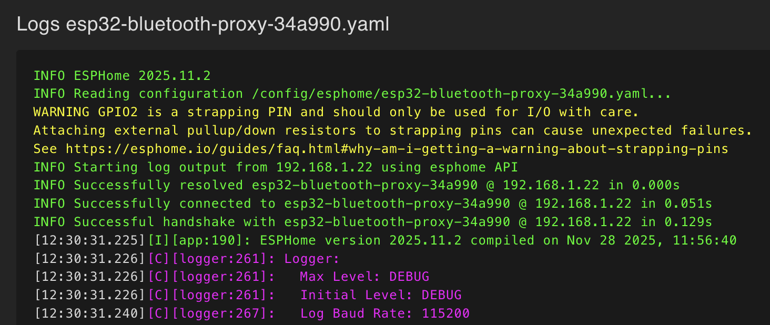Click the "[12:30:31.240]" timestamp
Screen dimensions: 770x325
89,313
